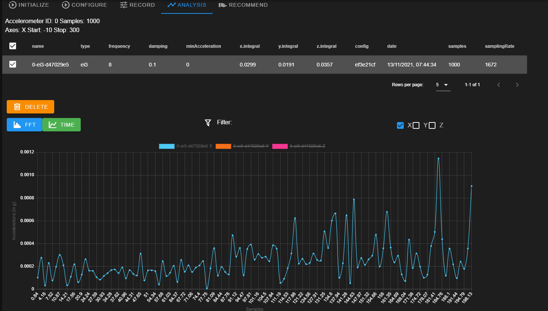The image size is (548, 311).
Task: Toggle blue X series legend swatch
Action: [167, 146]
